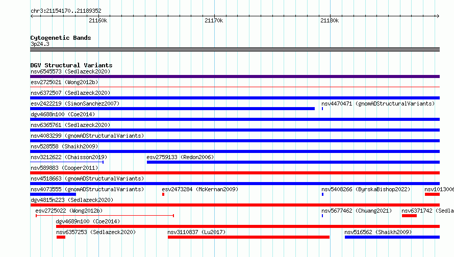
Task: Click the small blue nsv5677462 marker
Action: click(322, 216)
